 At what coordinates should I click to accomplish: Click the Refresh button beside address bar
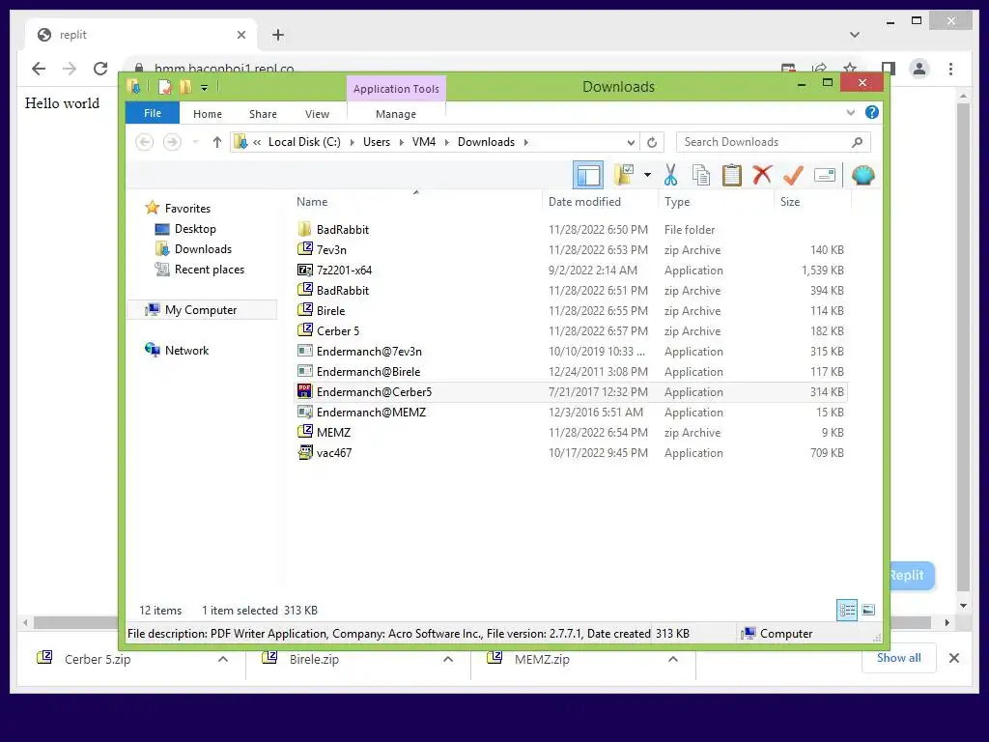pos(652,143)
